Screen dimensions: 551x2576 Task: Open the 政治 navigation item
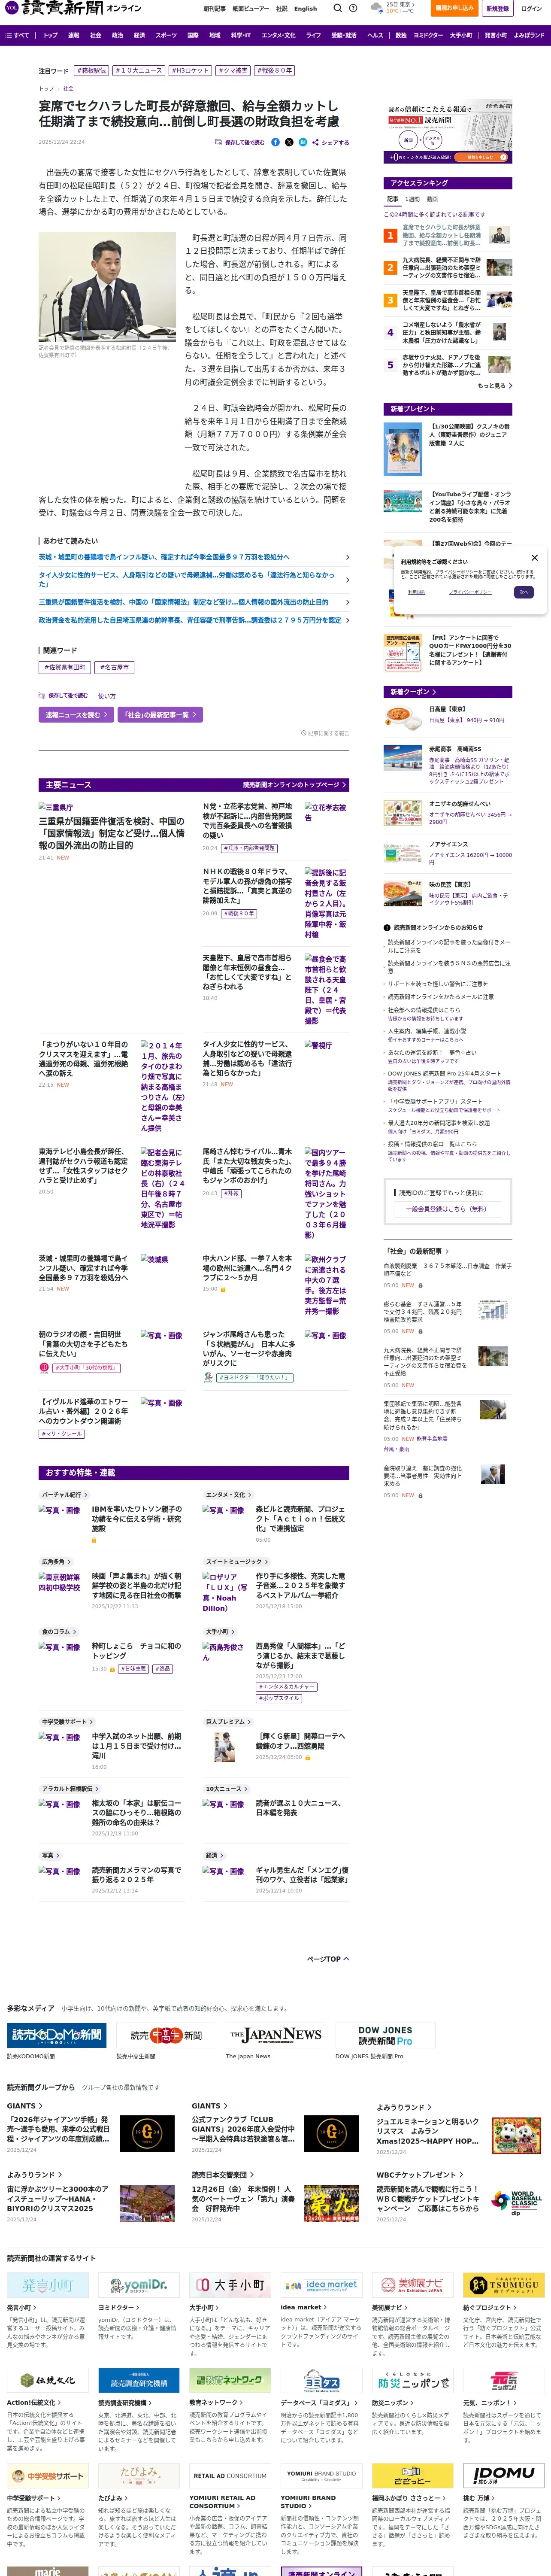pos(117,35)
